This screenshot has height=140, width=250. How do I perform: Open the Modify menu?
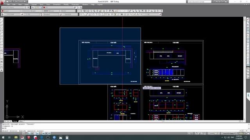[66, 4]
